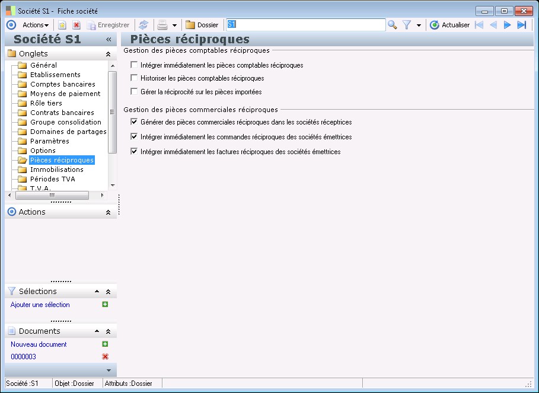The height and width of the screenshot is (393, 539).
Task: Click the Actions section target icon
Action: tap(12, 212)
